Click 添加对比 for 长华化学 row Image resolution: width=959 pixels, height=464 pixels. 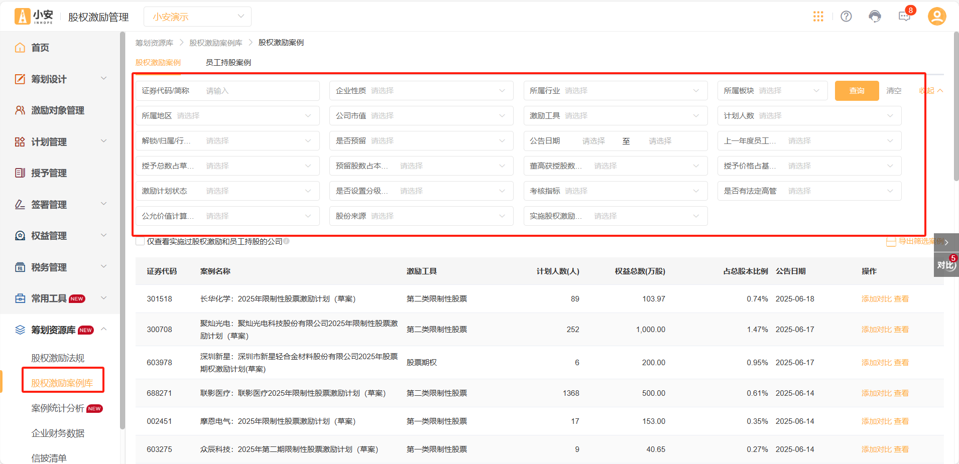pyautogui.click(x=876, y=299)
